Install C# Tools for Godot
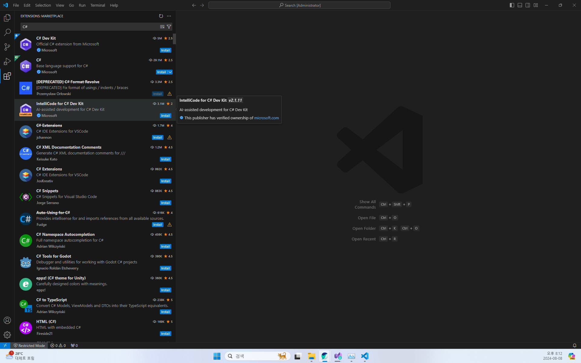This screenshot has height=363, width=581. (x=166, y=268)
